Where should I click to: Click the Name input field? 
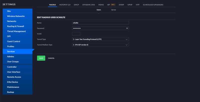click(x=100, y=23)
